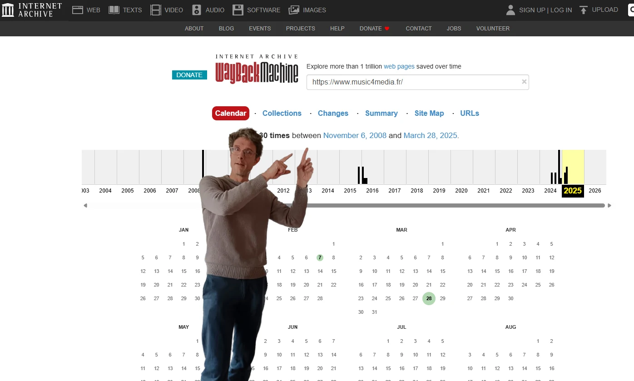Open the Audio speaker icon
The width and height of the screenshot is (634, 381).
coord(197,10)
